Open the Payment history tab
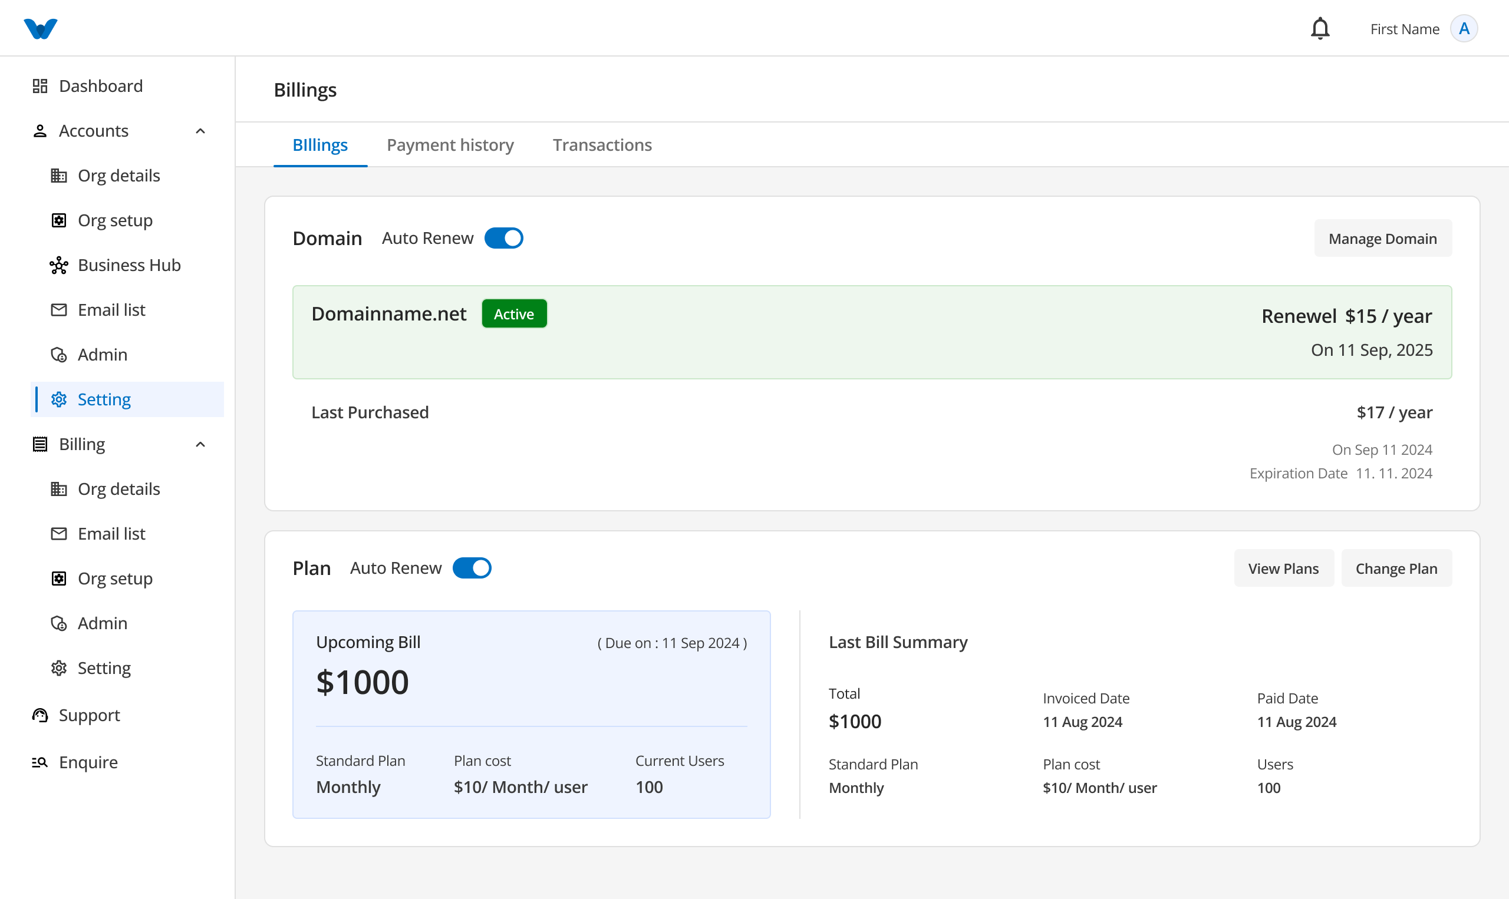 pyautogui.click(x=450, y=145)
